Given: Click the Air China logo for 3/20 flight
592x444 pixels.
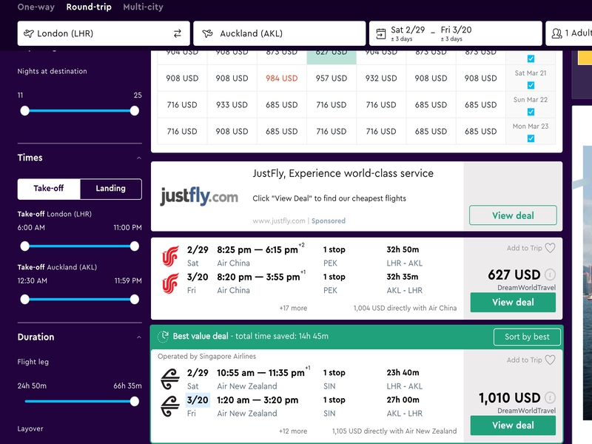Looking at the screenshot, I should [x=170, y=283].
